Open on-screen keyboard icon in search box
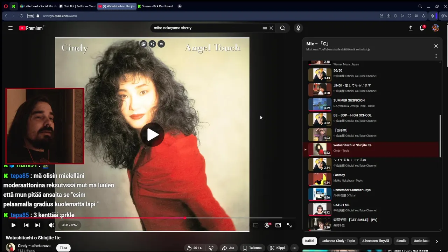The image size is (448, 252). 265,28
